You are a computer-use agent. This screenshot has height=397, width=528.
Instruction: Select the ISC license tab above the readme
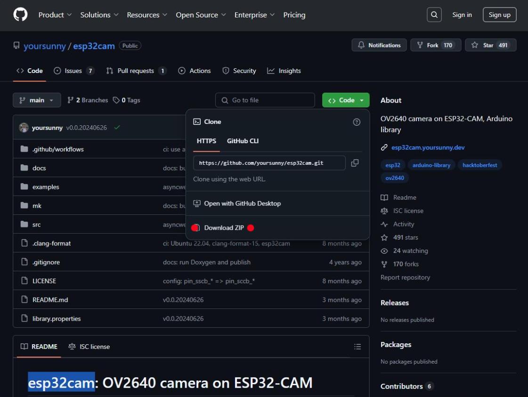[89, 347]
